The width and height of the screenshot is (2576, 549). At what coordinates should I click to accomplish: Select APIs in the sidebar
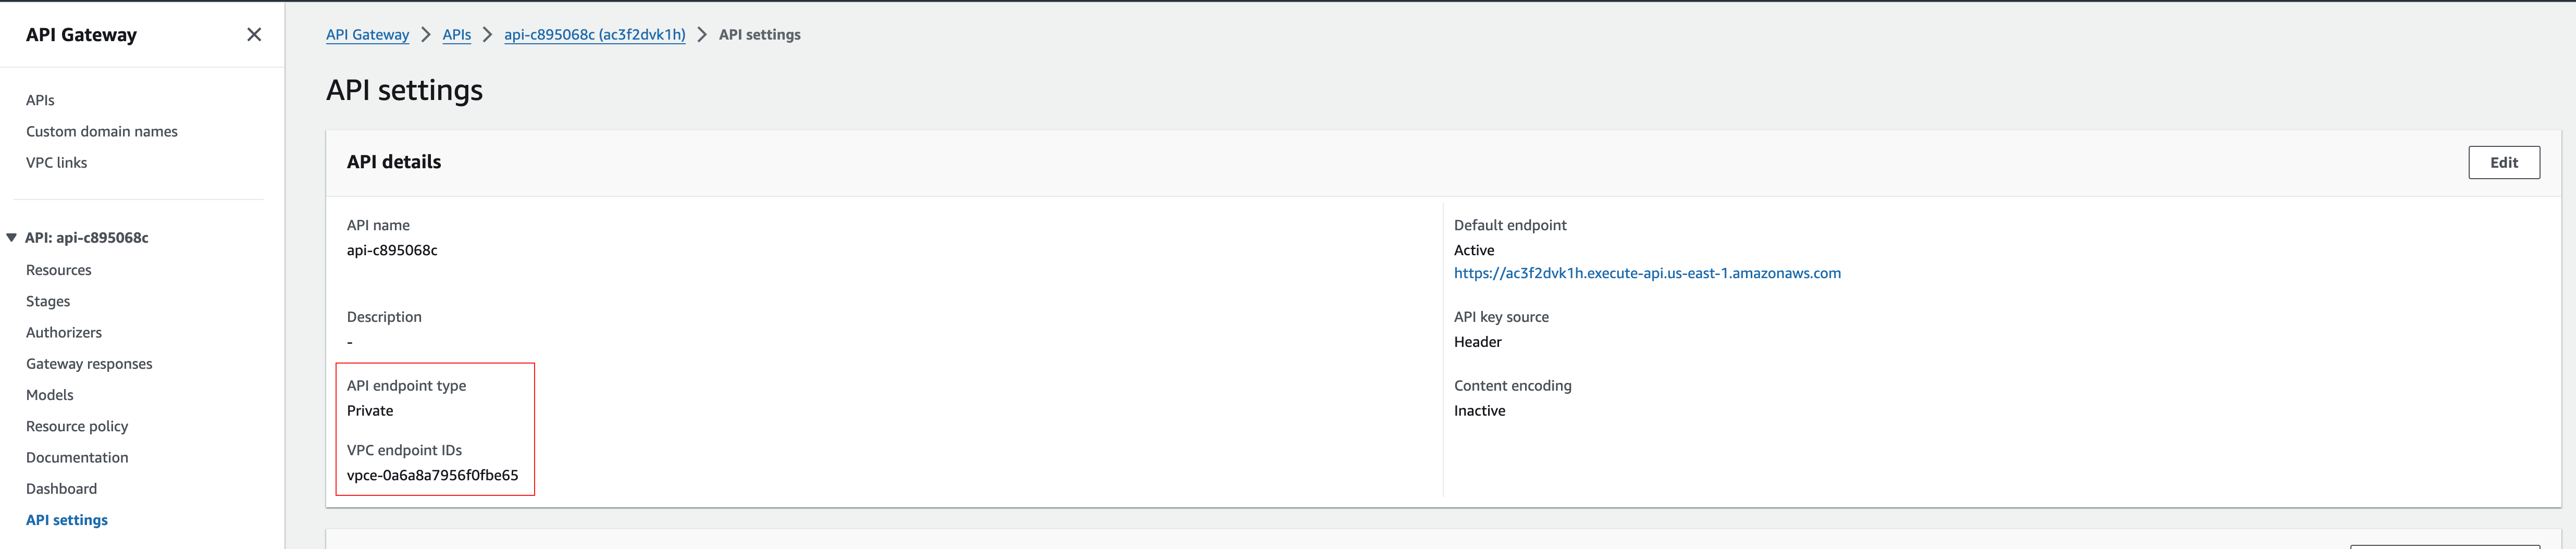pos(40,100)
